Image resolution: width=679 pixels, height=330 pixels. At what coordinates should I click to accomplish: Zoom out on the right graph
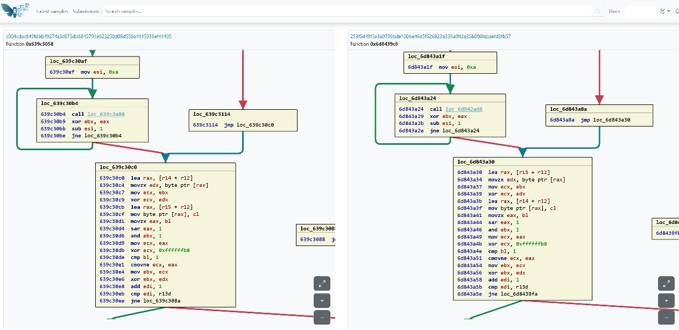666,318
